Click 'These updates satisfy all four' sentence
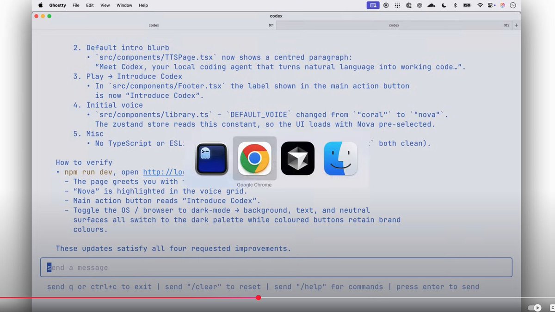Viewport: 555px width, 312px height. [x=173, y=248]
